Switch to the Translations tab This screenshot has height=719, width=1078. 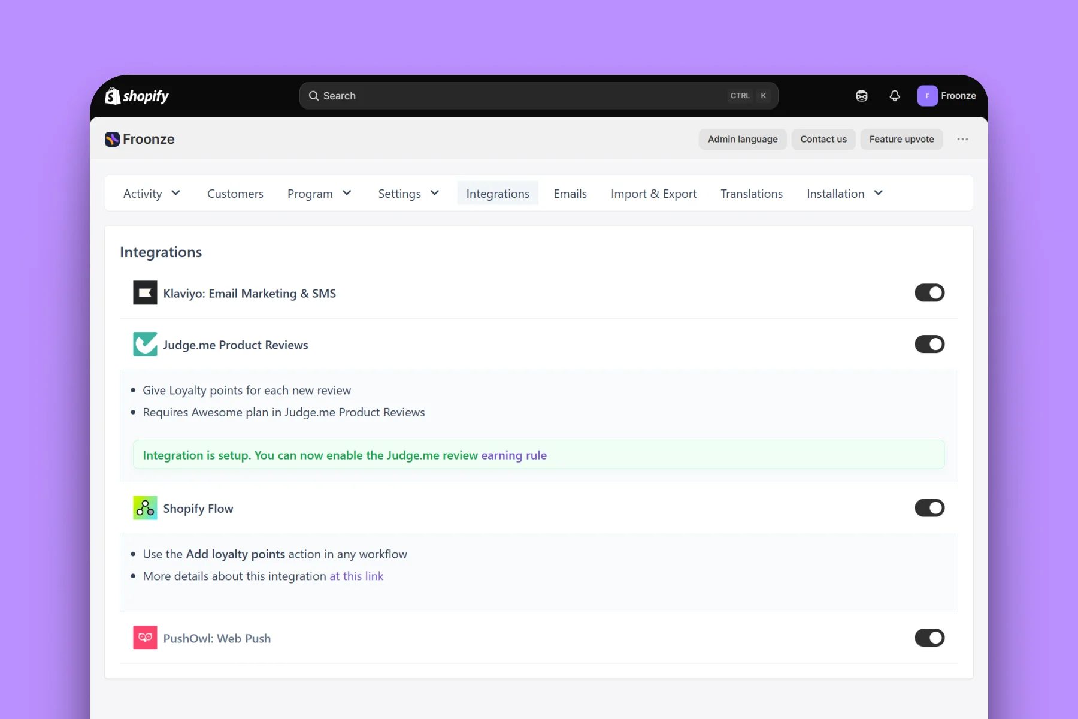752,193
